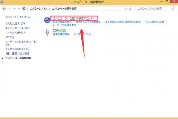178x119 pixels.
Task: Open 音声認識 heading link
Action: point(59,31)
